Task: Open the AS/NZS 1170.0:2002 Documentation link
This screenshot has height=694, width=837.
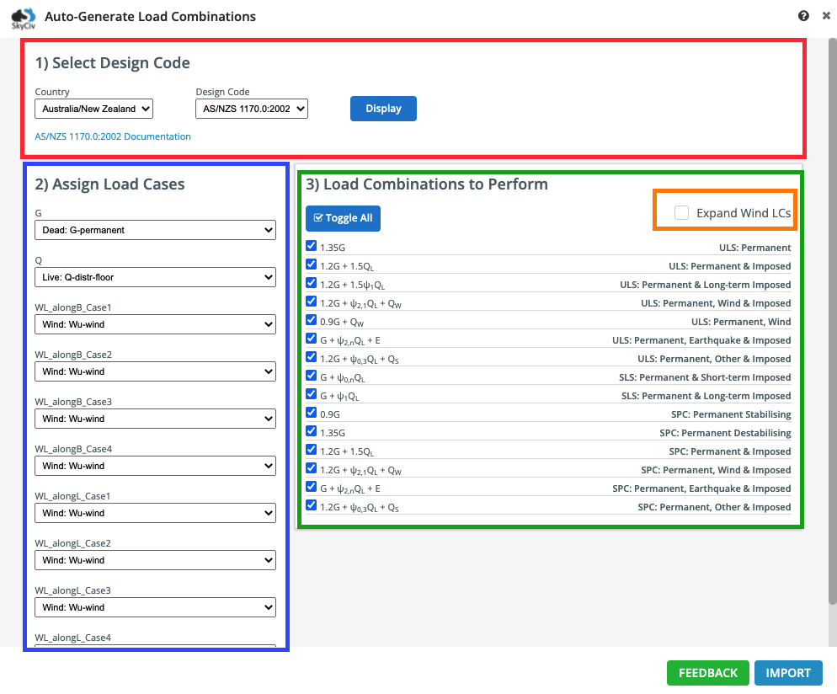Action: (x=113, y=136)
